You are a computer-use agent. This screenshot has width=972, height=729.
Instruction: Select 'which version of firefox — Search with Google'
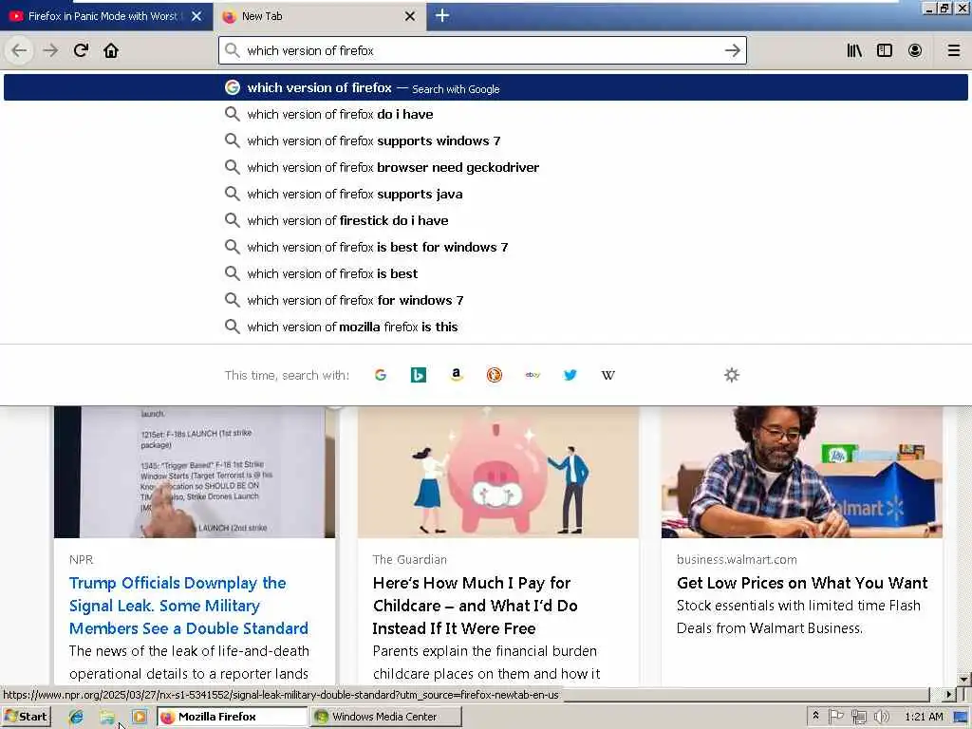pos(485,88)
